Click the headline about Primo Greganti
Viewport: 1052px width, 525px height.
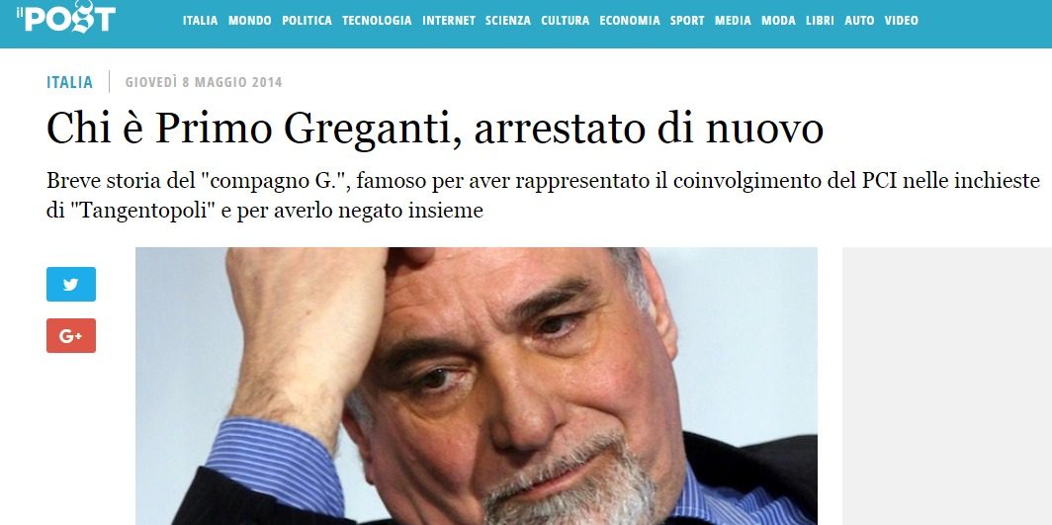point(435,130)
